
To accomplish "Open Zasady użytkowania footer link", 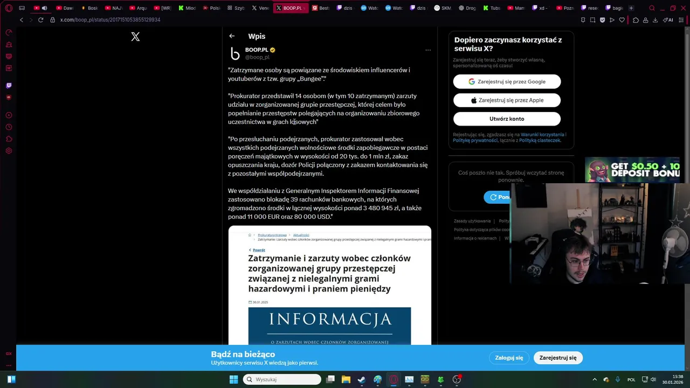I will [x=472, y=221].
